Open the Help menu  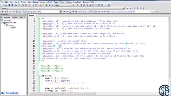point(92,2)
